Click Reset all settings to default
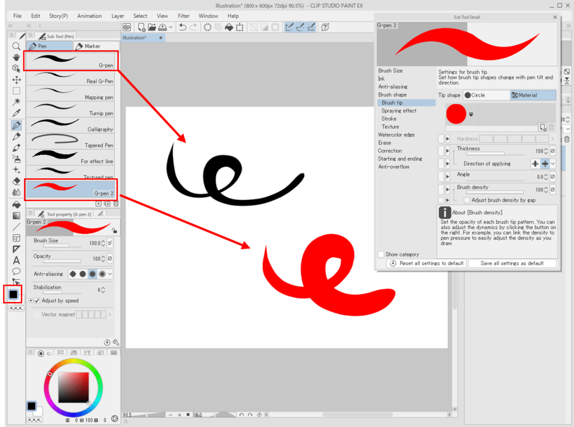Image resolution: width=574 pixels, height=427 pixels. tap(426, 263)
